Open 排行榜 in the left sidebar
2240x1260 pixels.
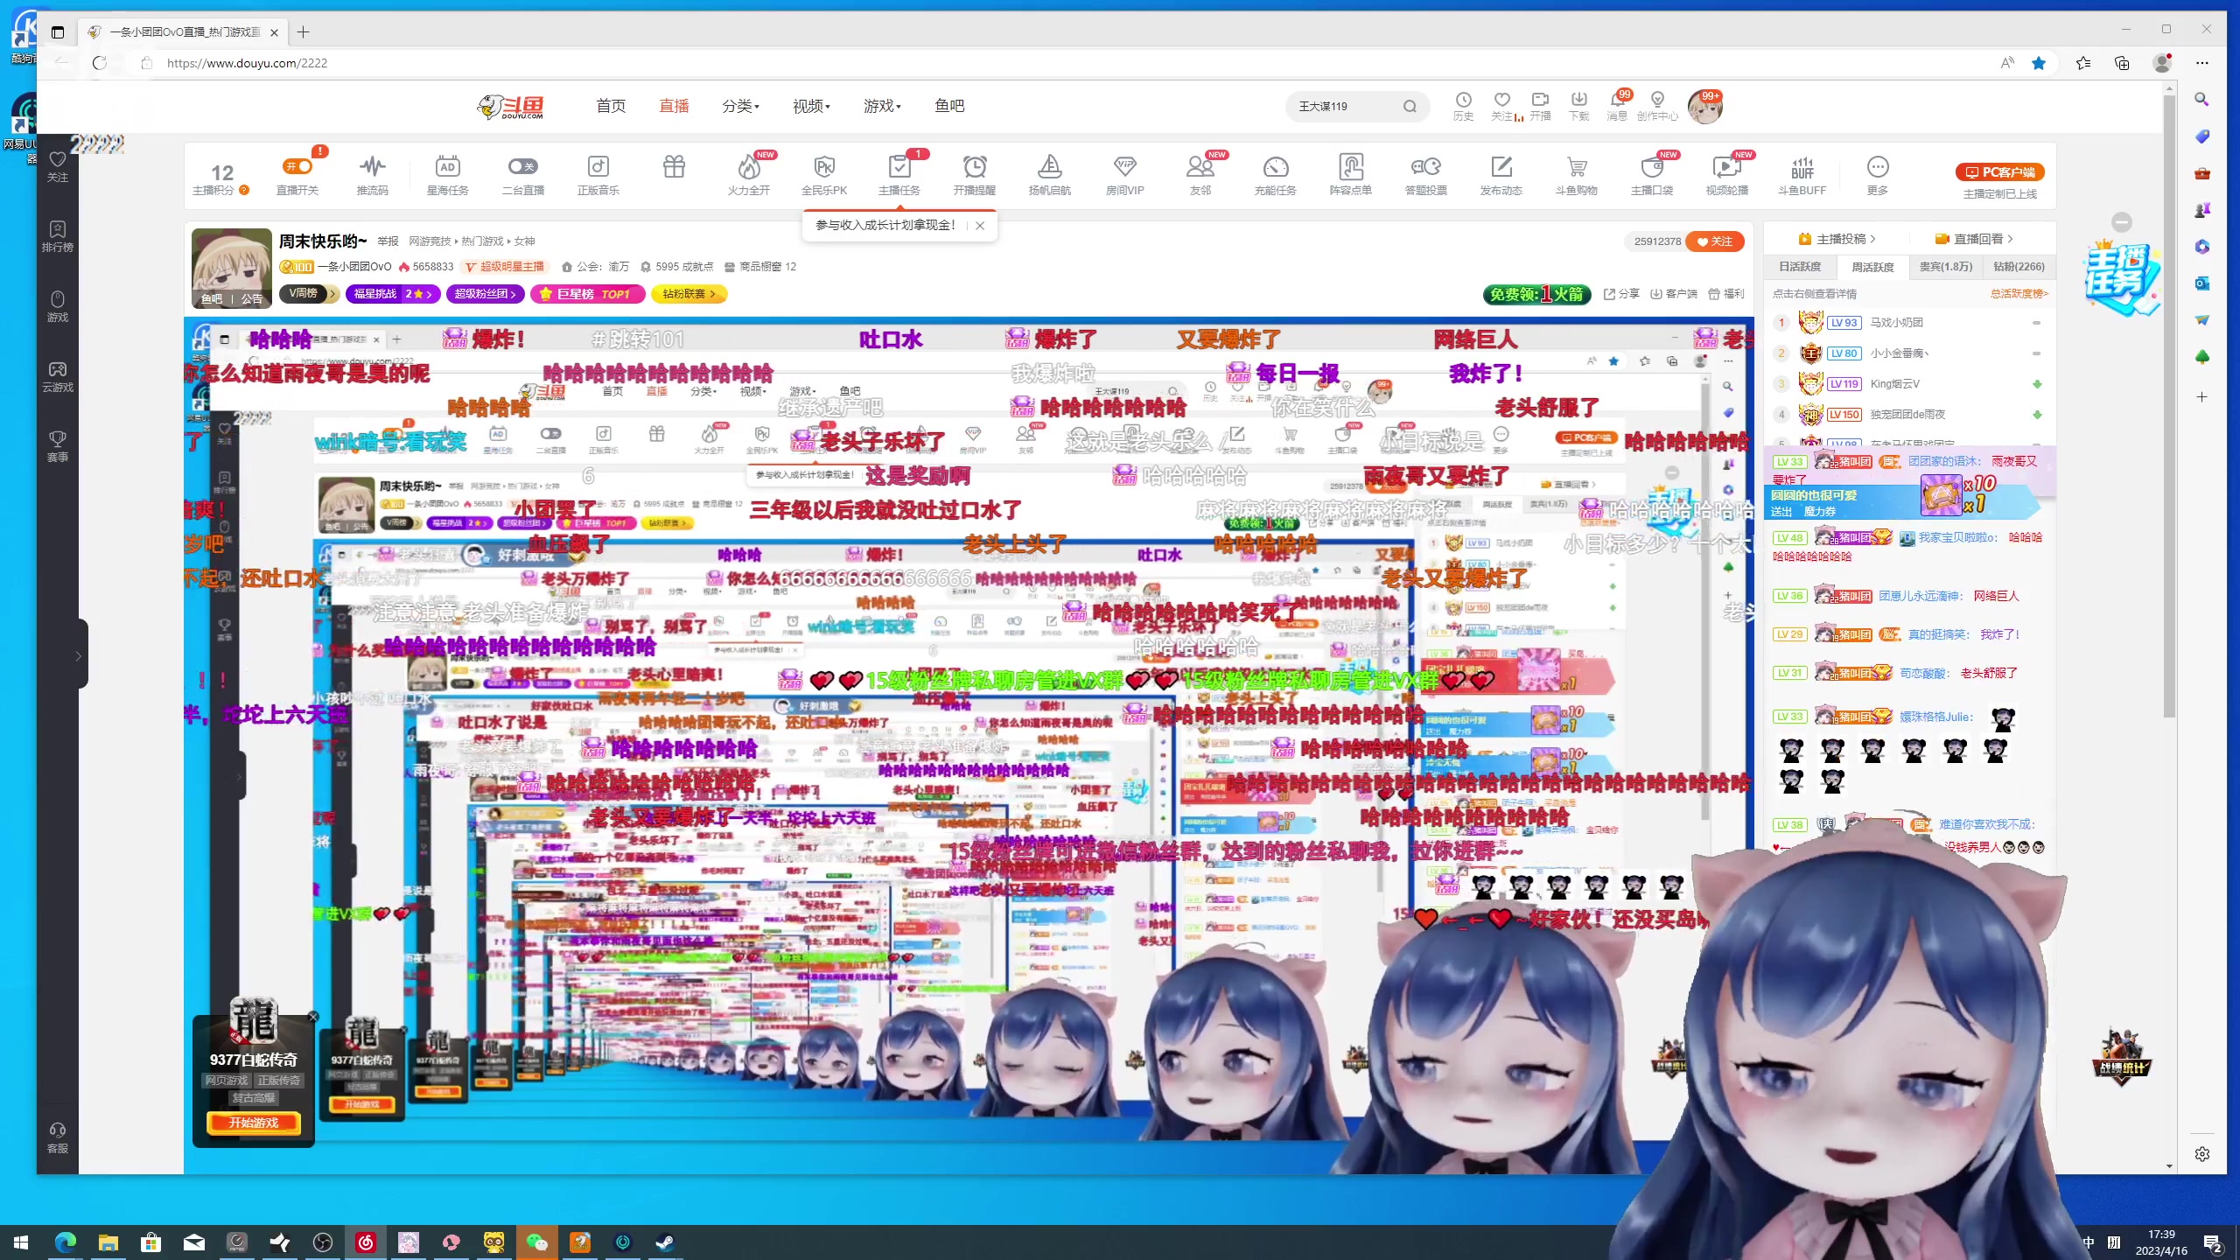57,235
